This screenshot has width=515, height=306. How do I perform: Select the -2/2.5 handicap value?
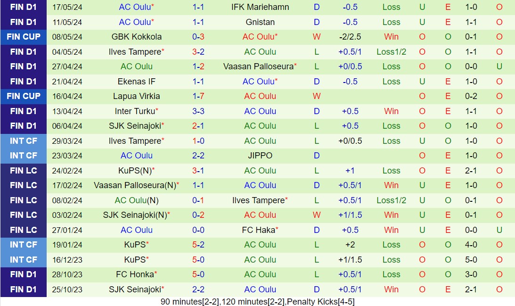[350, 37]
